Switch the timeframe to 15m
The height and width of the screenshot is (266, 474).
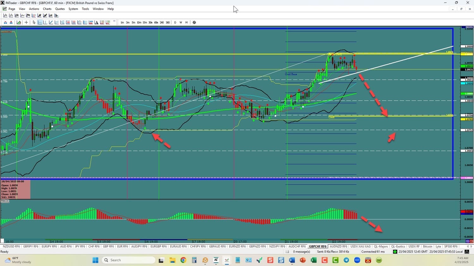click(145, 22)
